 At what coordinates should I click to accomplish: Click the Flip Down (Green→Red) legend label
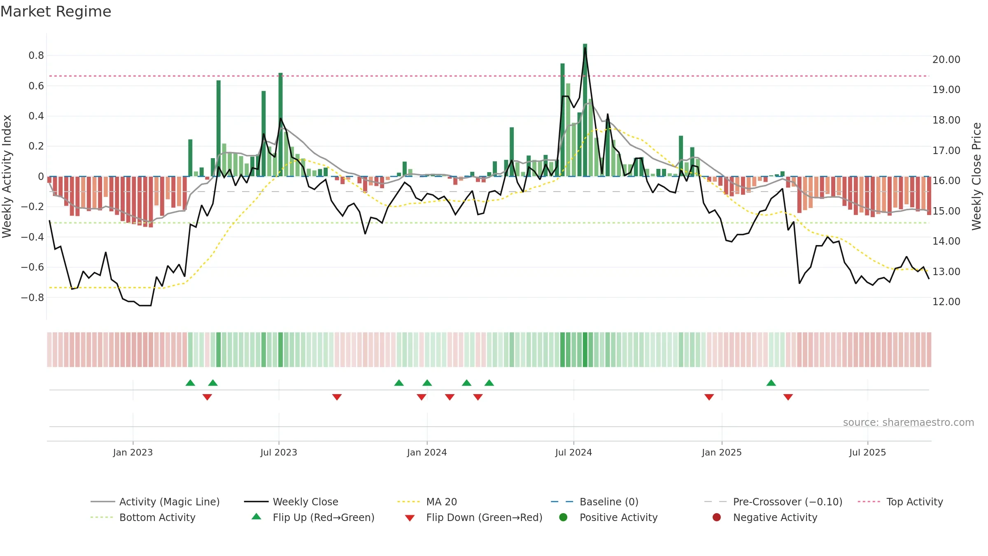(x=484, y=517)
